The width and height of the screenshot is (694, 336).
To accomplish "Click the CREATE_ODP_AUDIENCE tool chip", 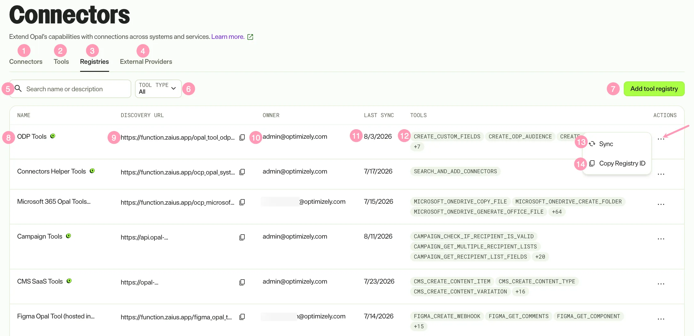I will click(x=520, y=137).
